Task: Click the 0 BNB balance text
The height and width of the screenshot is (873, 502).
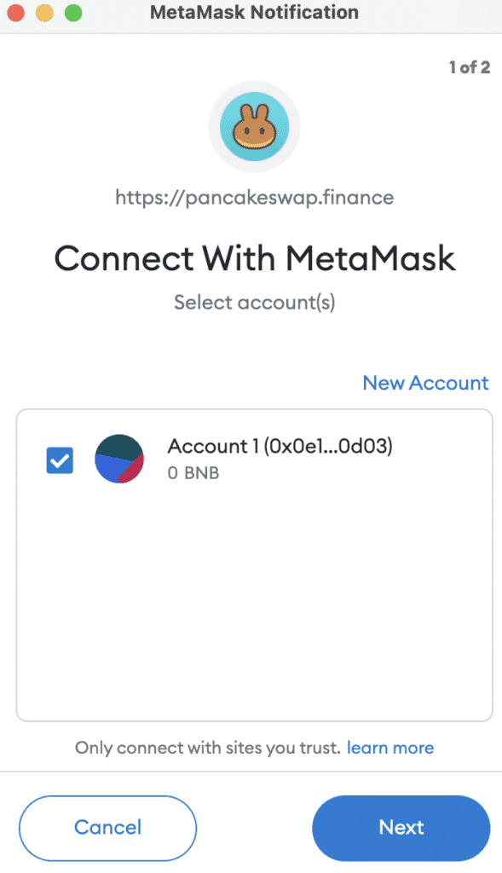Action: [193, 473]
